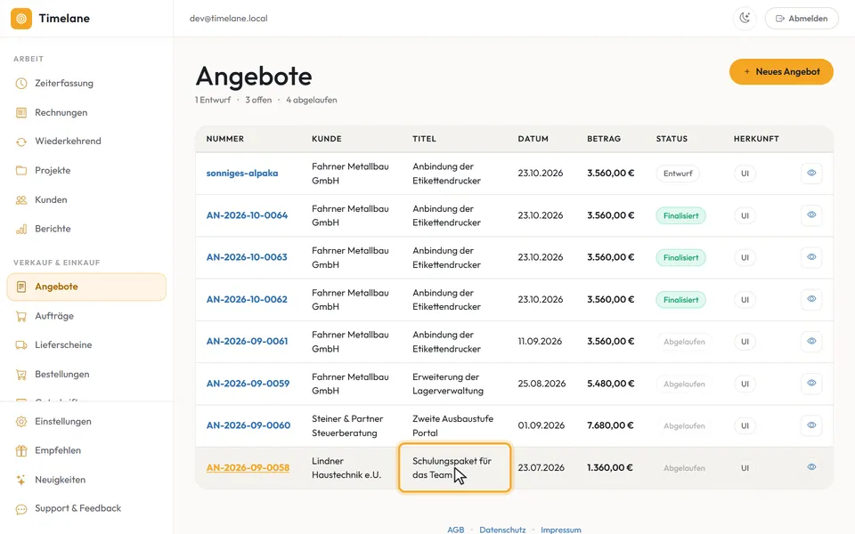Open Neuigkeiten news page
This screenshot has height=534, width=855.
[60, 480]
